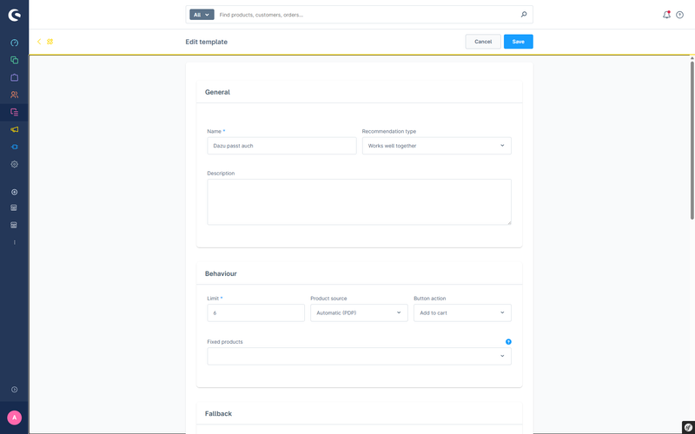Click the Cancel button

click(483, 42)
